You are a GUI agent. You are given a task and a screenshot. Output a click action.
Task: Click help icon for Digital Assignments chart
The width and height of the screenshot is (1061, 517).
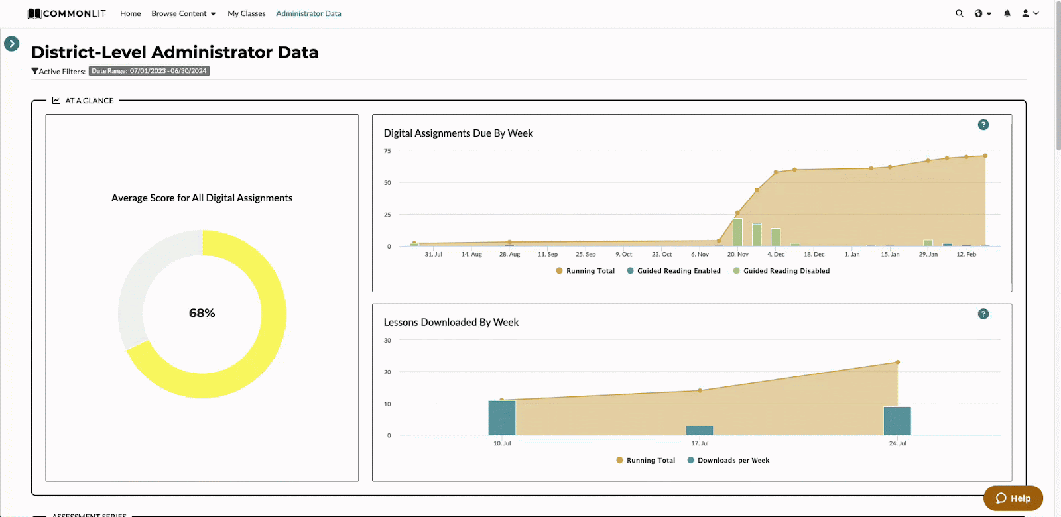[x=983, y=125]
